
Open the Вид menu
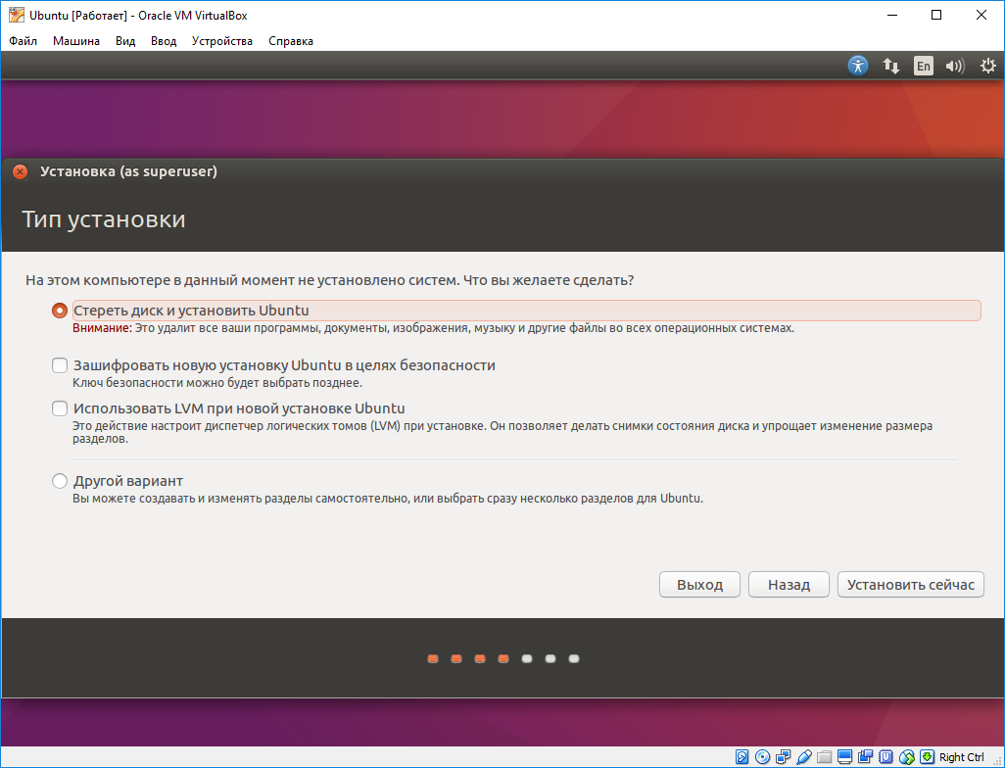[125, 41]
